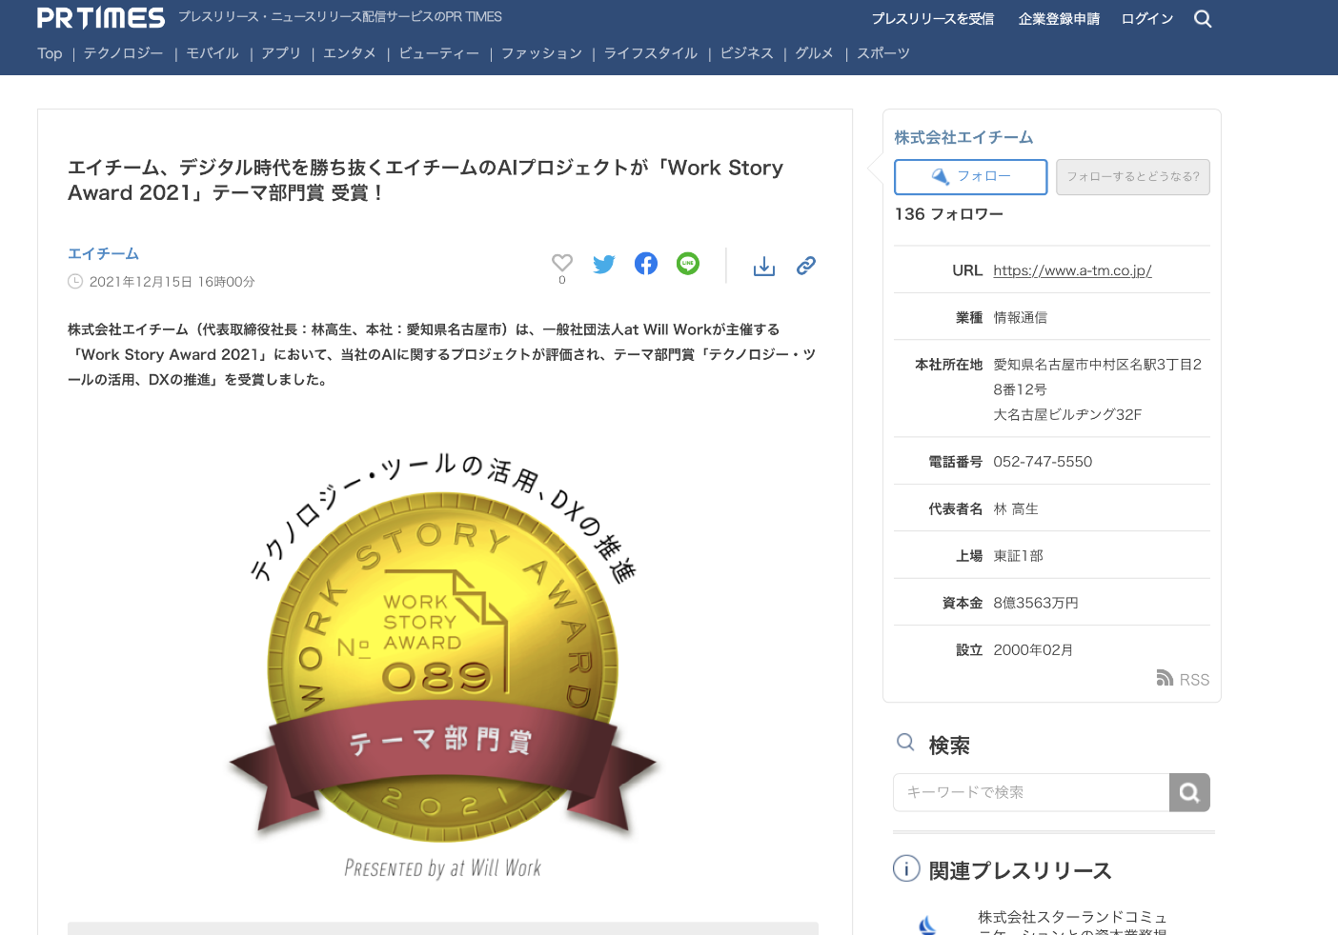Click the 136 フォロワー count

[x=949, y=214]
